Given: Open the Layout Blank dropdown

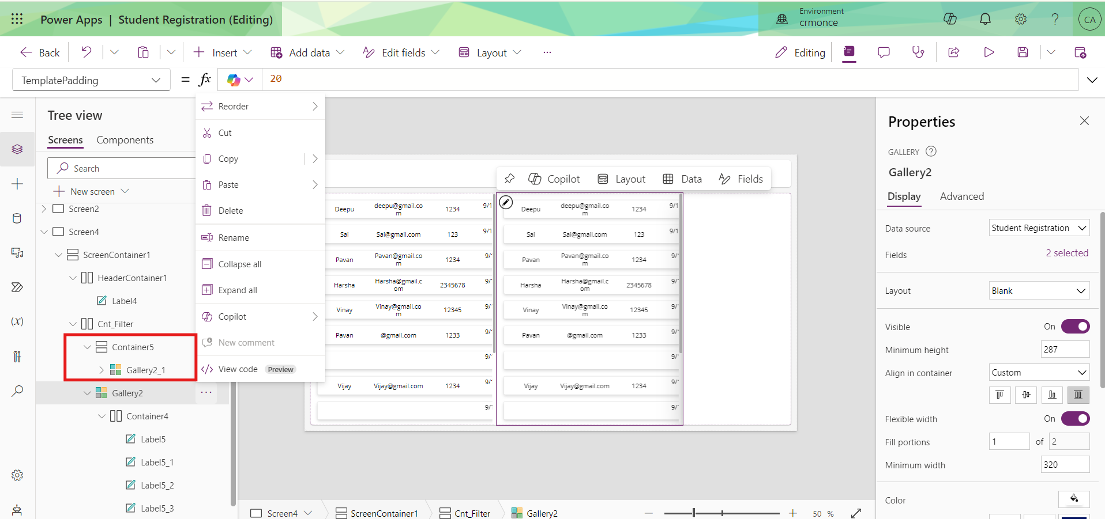Looking at the screenshot, I should coord(1039,291).
